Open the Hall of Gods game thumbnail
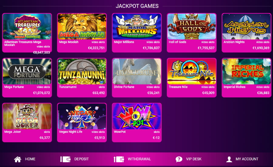This screenshot has height=167, width=273. click(x=191, y=27)
